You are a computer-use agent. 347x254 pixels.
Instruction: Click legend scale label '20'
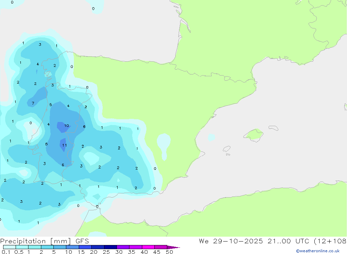pyautogui.click(x=94, y=252)
